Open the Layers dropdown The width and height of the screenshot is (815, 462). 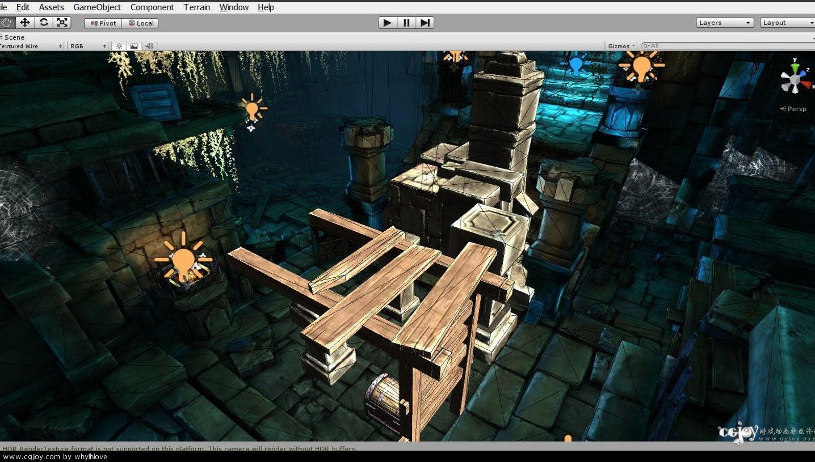pos(725,23)
